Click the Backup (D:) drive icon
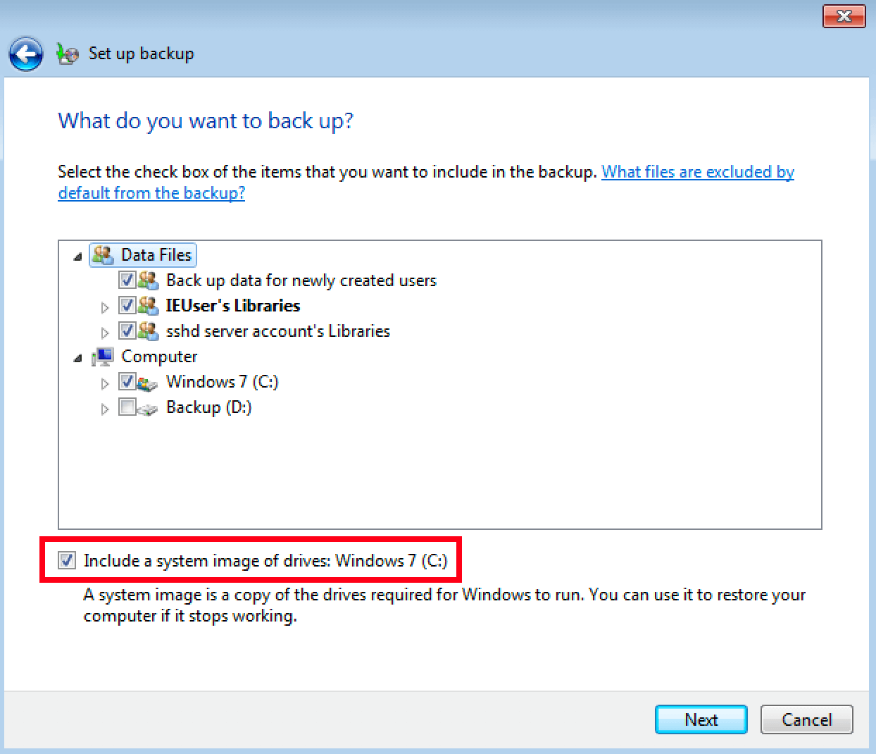This screenshot has height=754, width=876. [x=147, y=408]
